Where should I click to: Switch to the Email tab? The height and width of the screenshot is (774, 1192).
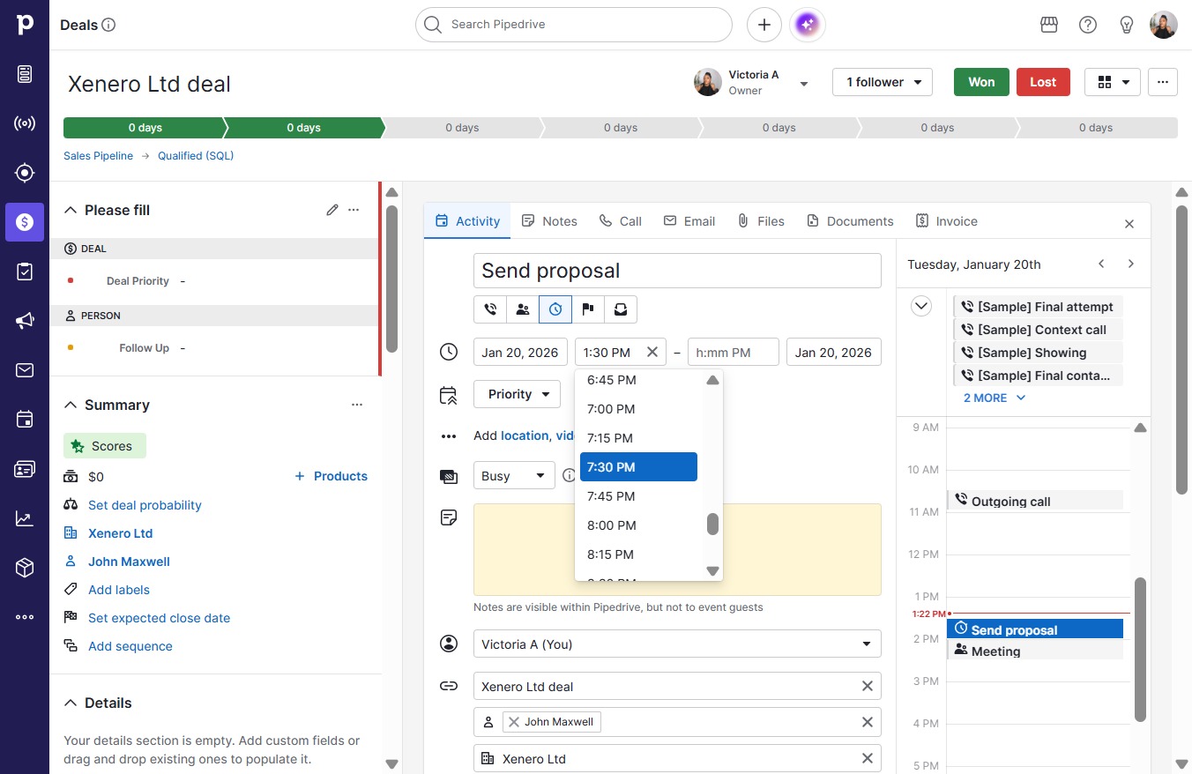coord(689,221)
